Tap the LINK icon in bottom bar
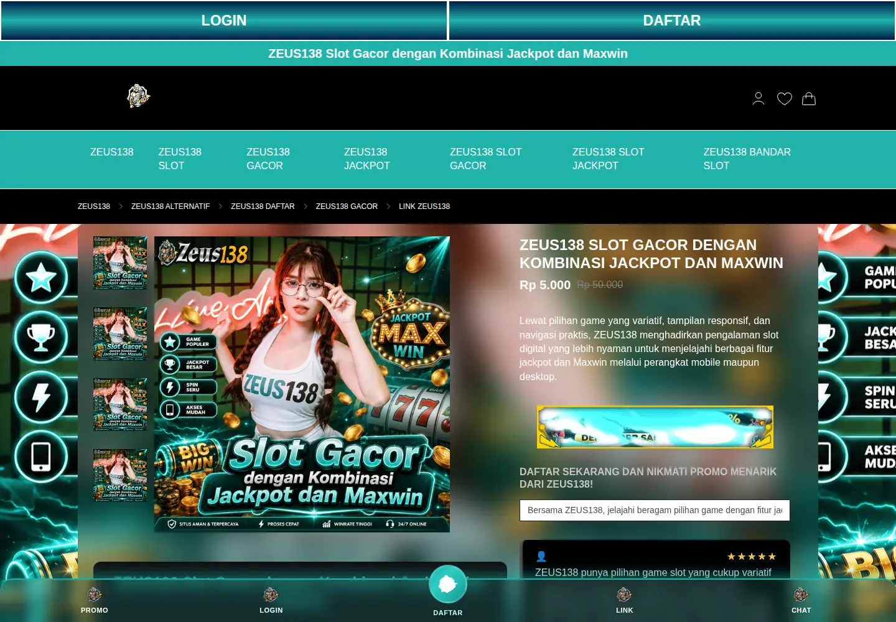This screenshot has height=622, width=896. [x=625, y=595]
